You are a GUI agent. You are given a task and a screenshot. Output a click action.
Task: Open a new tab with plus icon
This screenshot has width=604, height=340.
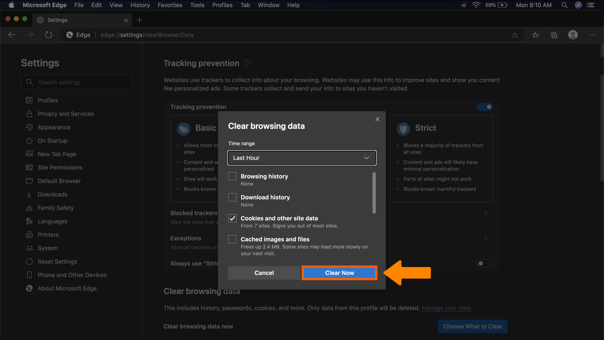point(140,20)
